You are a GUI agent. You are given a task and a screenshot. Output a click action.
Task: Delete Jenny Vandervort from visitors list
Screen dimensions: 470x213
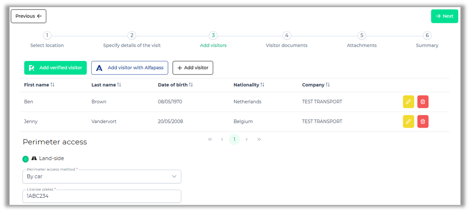point(423,122)
